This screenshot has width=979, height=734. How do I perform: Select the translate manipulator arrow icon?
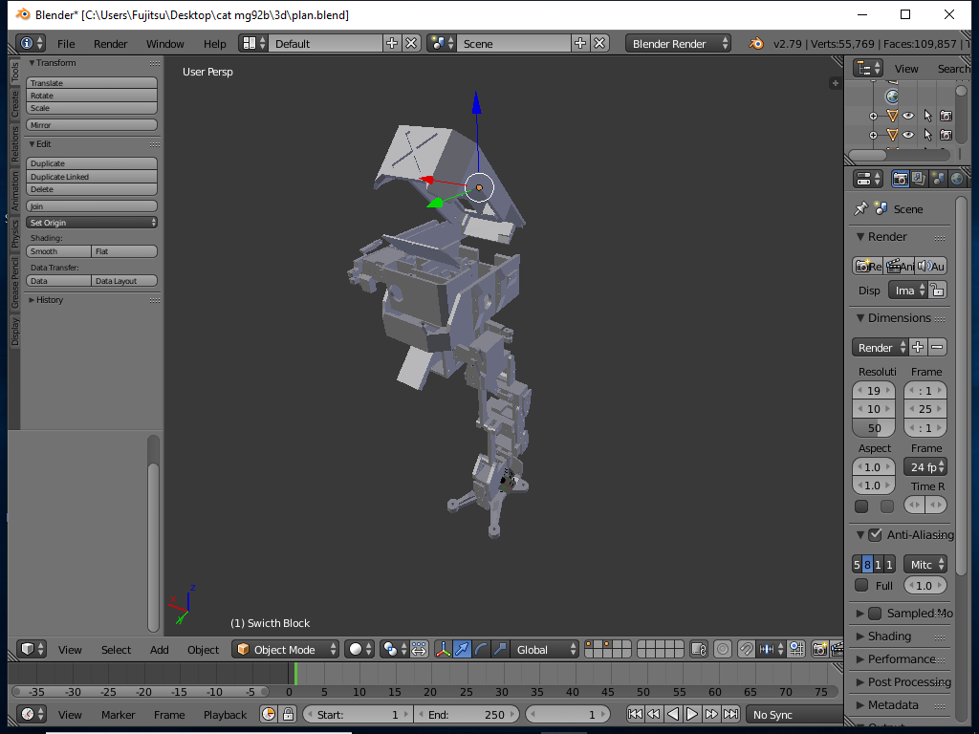click(463, 649)
